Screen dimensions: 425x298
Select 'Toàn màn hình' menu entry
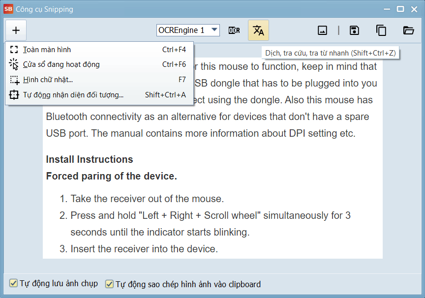(47, 50)
